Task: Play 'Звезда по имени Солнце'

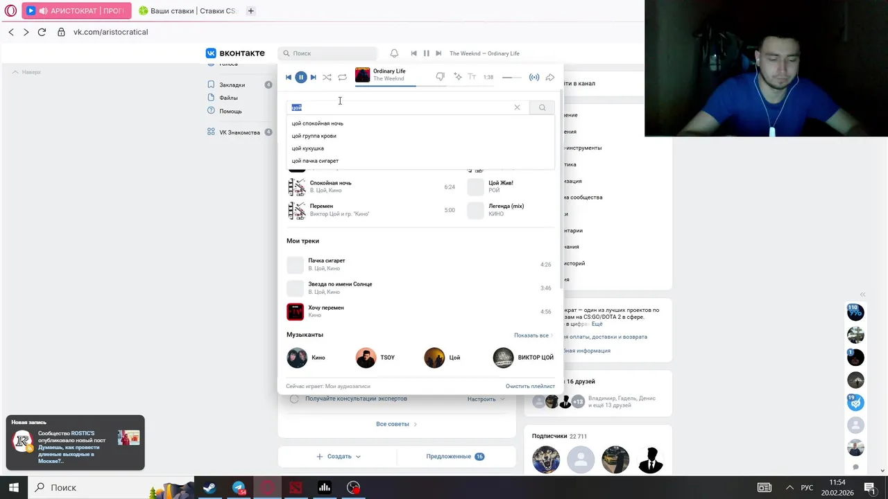Action: coord(420,288)
